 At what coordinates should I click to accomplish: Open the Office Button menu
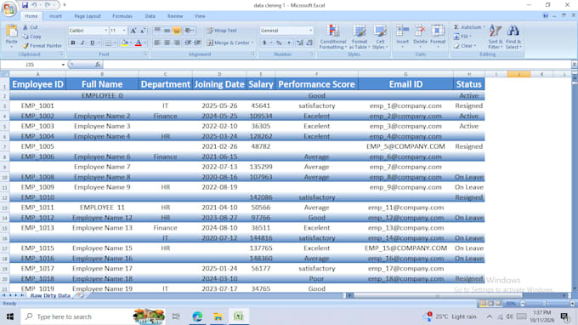[8, 9]
